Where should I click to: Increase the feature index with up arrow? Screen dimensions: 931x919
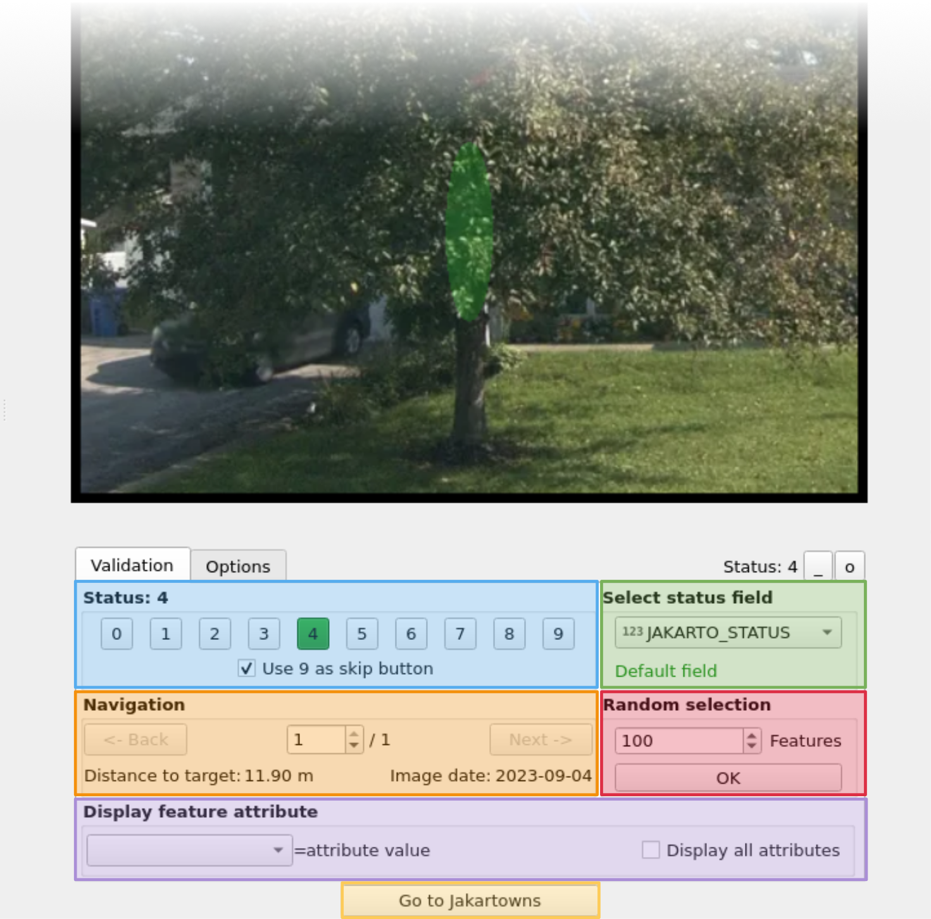point(354,734)
